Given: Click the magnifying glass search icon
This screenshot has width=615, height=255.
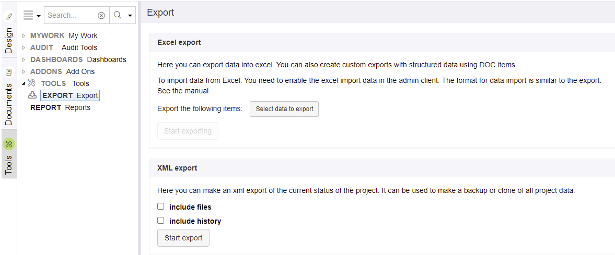Looking at the screenshot, I should [117, 15].
